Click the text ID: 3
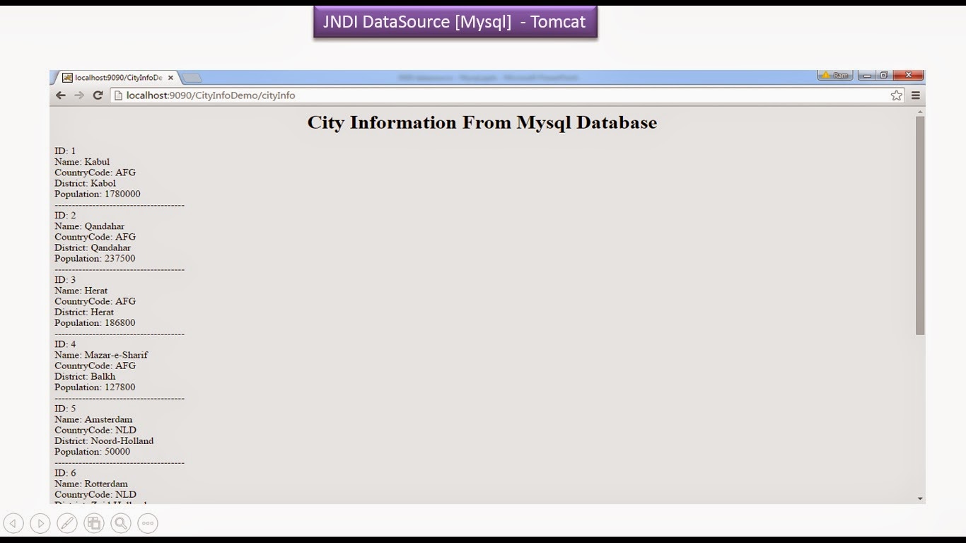 (x=65, y=279)
